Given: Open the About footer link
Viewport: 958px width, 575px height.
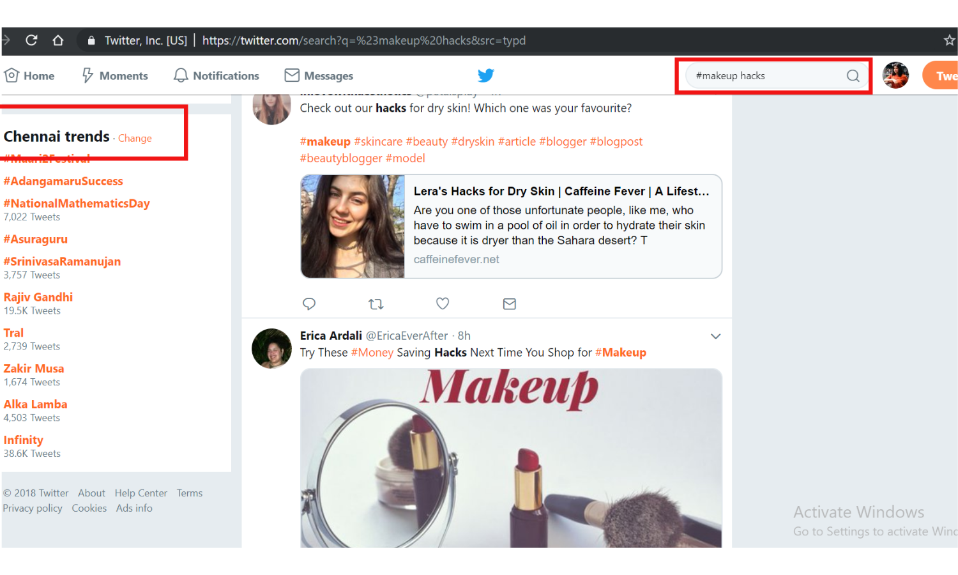Looking at the screenshot, I should 91,493.
